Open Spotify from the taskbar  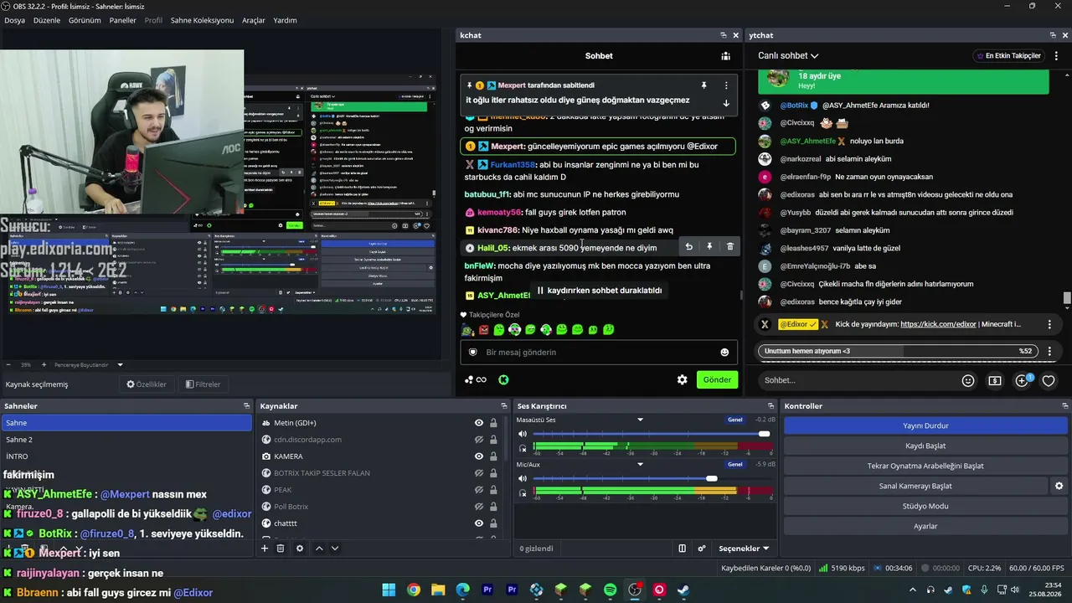click(611, 590)
